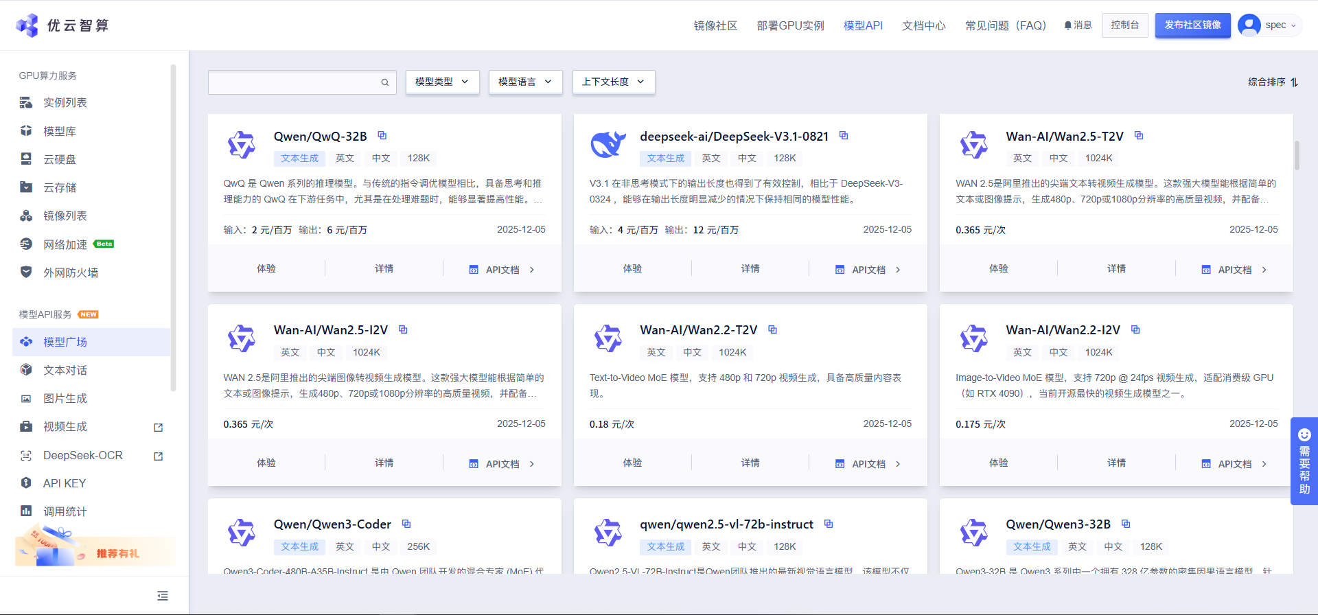
Task: Open 视频生成 external link icon
Action: [x=159, y=427]
